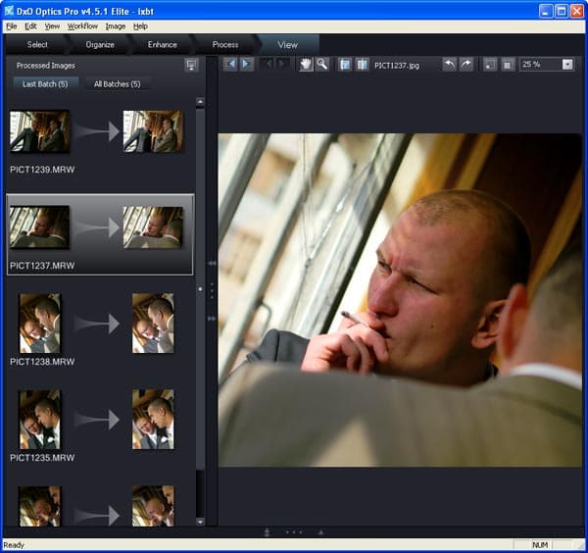Viewport: 588px width, 553px height.
Task: Click the PICT1237.MRW file name label
Action: (42, 266)
